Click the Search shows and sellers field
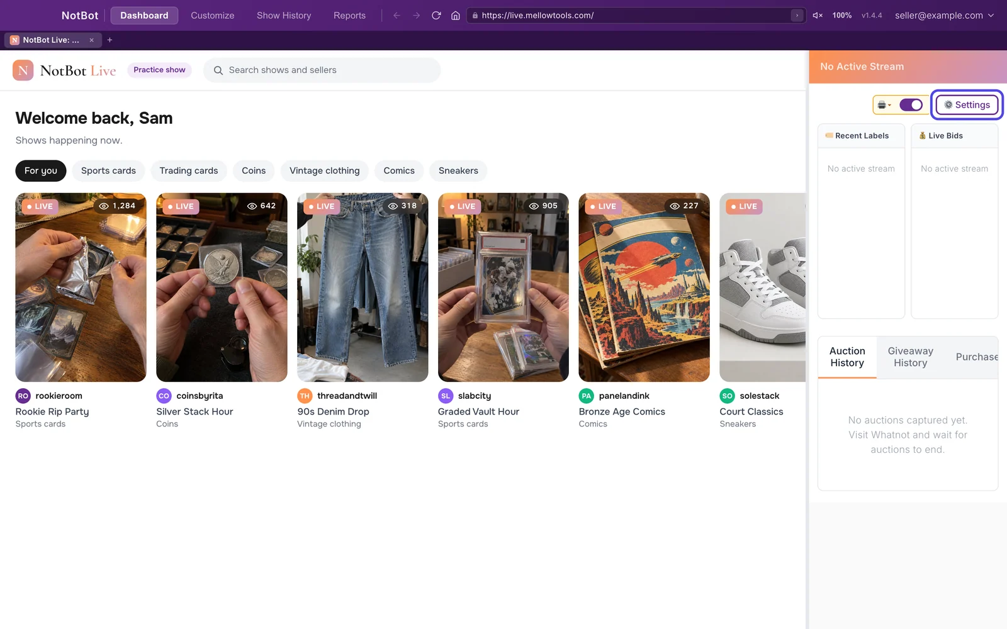This screenshot has height=629, width=1007. tap(322, 70)
